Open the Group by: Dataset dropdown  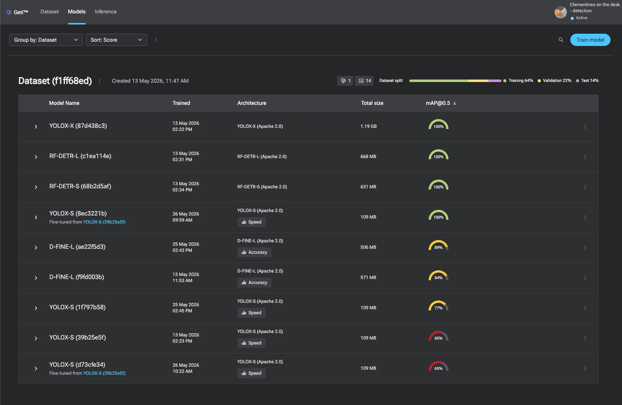pyautogui.click(x=46, y=40)
